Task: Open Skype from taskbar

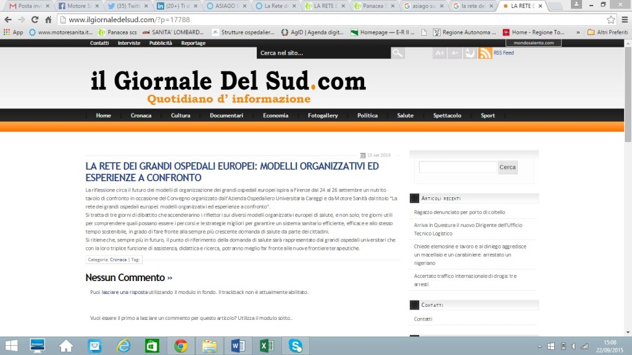Action: coord(296,346)
